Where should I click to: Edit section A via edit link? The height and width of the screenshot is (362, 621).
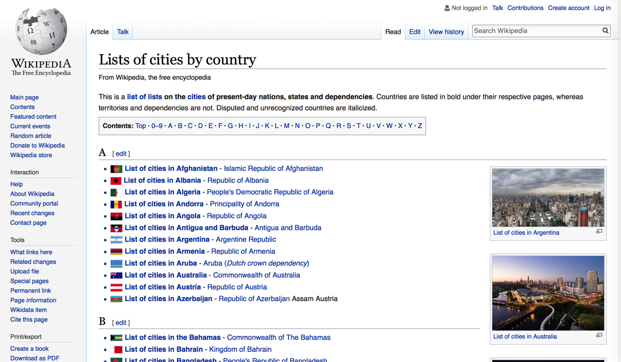click(121, 154)
